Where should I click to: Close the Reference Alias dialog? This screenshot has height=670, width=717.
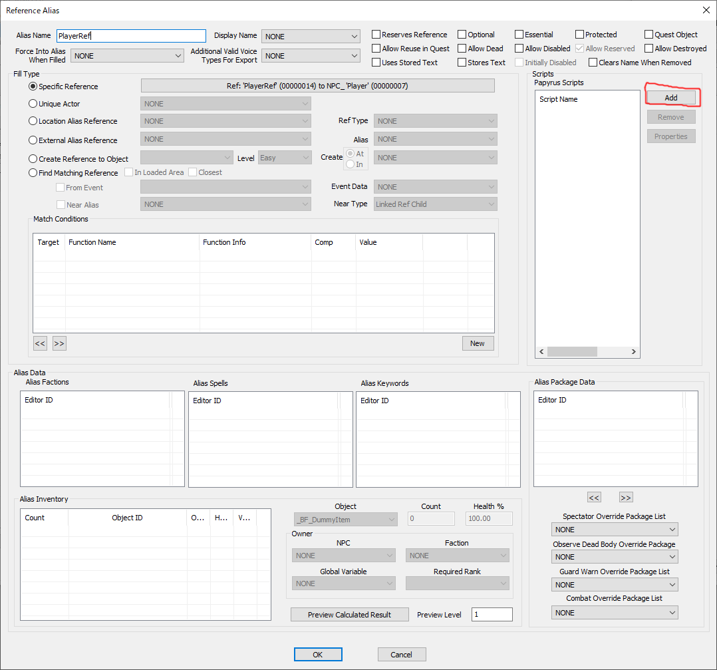(706, 10)
